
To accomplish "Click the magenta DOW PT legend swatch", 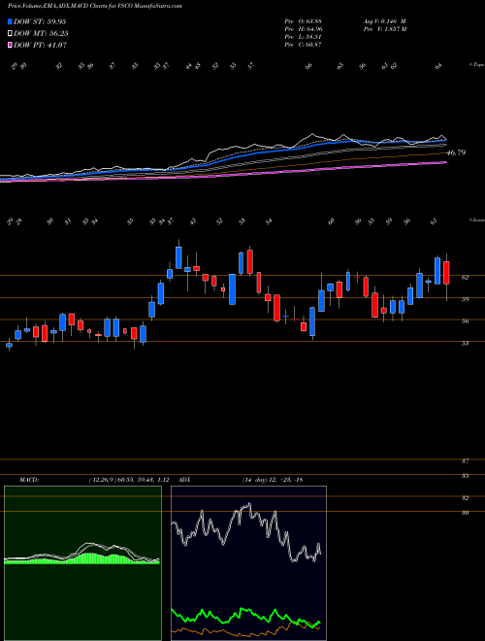I will [x=10, y=45].
